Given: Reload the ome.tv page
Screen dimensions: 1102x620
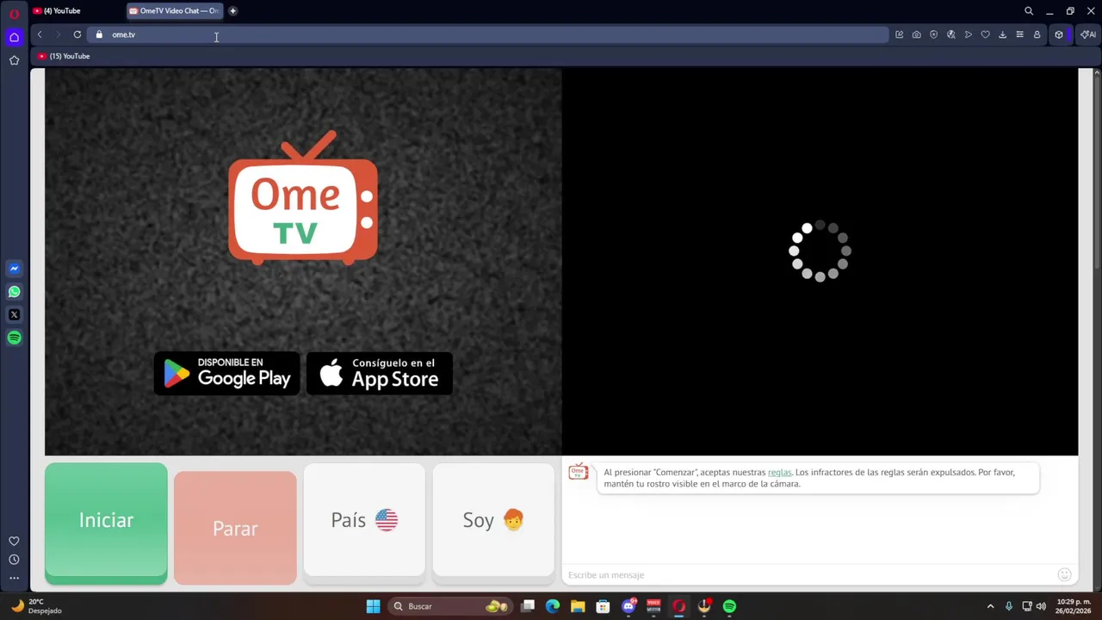Looking at the screenshot, I should (77, 34).
